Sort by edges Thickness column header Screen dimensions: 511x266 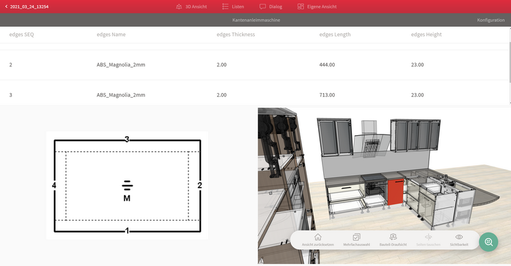(236, 34)
